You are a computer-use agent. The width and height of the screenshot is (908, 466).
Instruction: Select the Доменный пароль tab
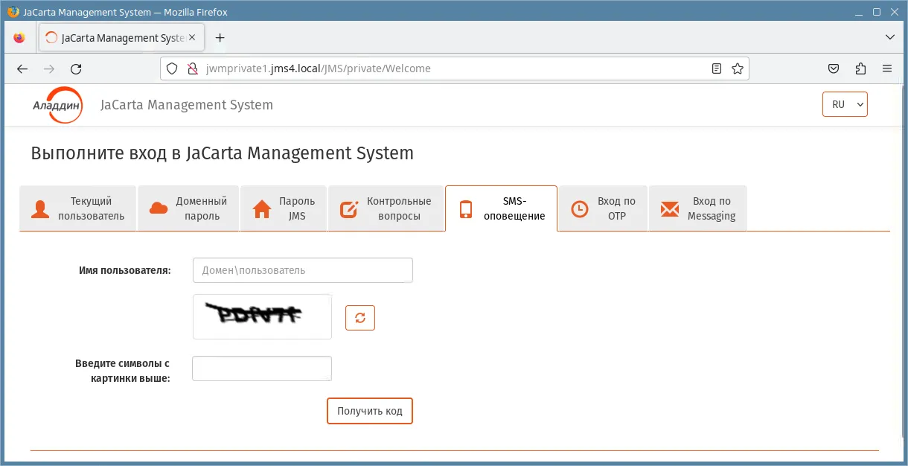pos(188,208)
